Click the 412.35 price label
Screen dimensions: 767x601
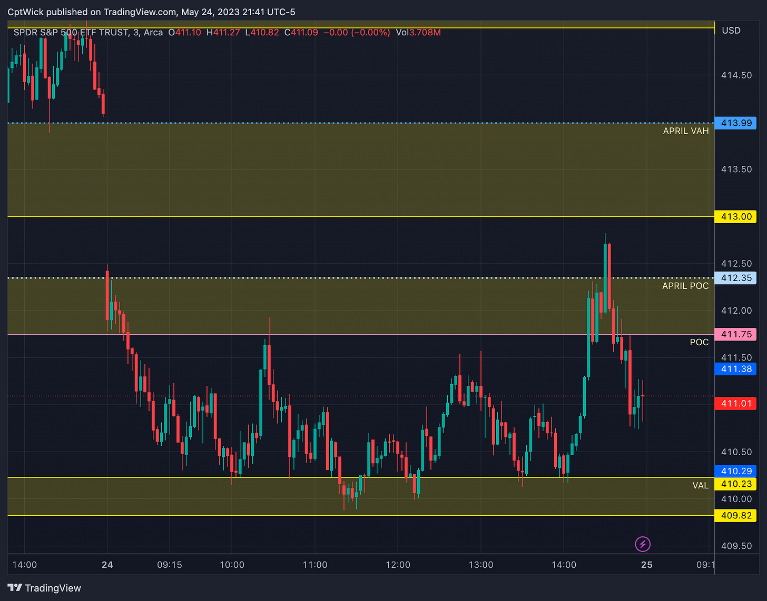[x=735, y=278]
